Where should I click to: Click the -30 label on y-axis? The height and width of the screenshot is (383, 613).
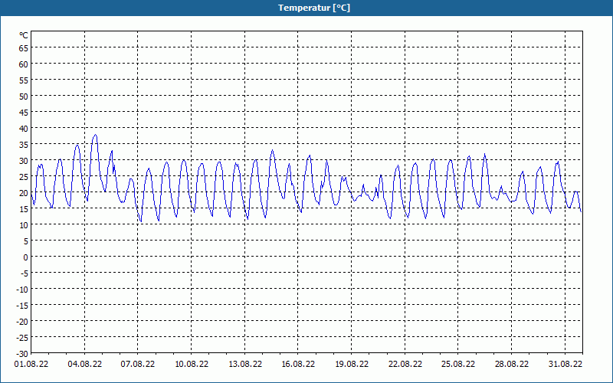pyautogui.click(x=22, y=353)
